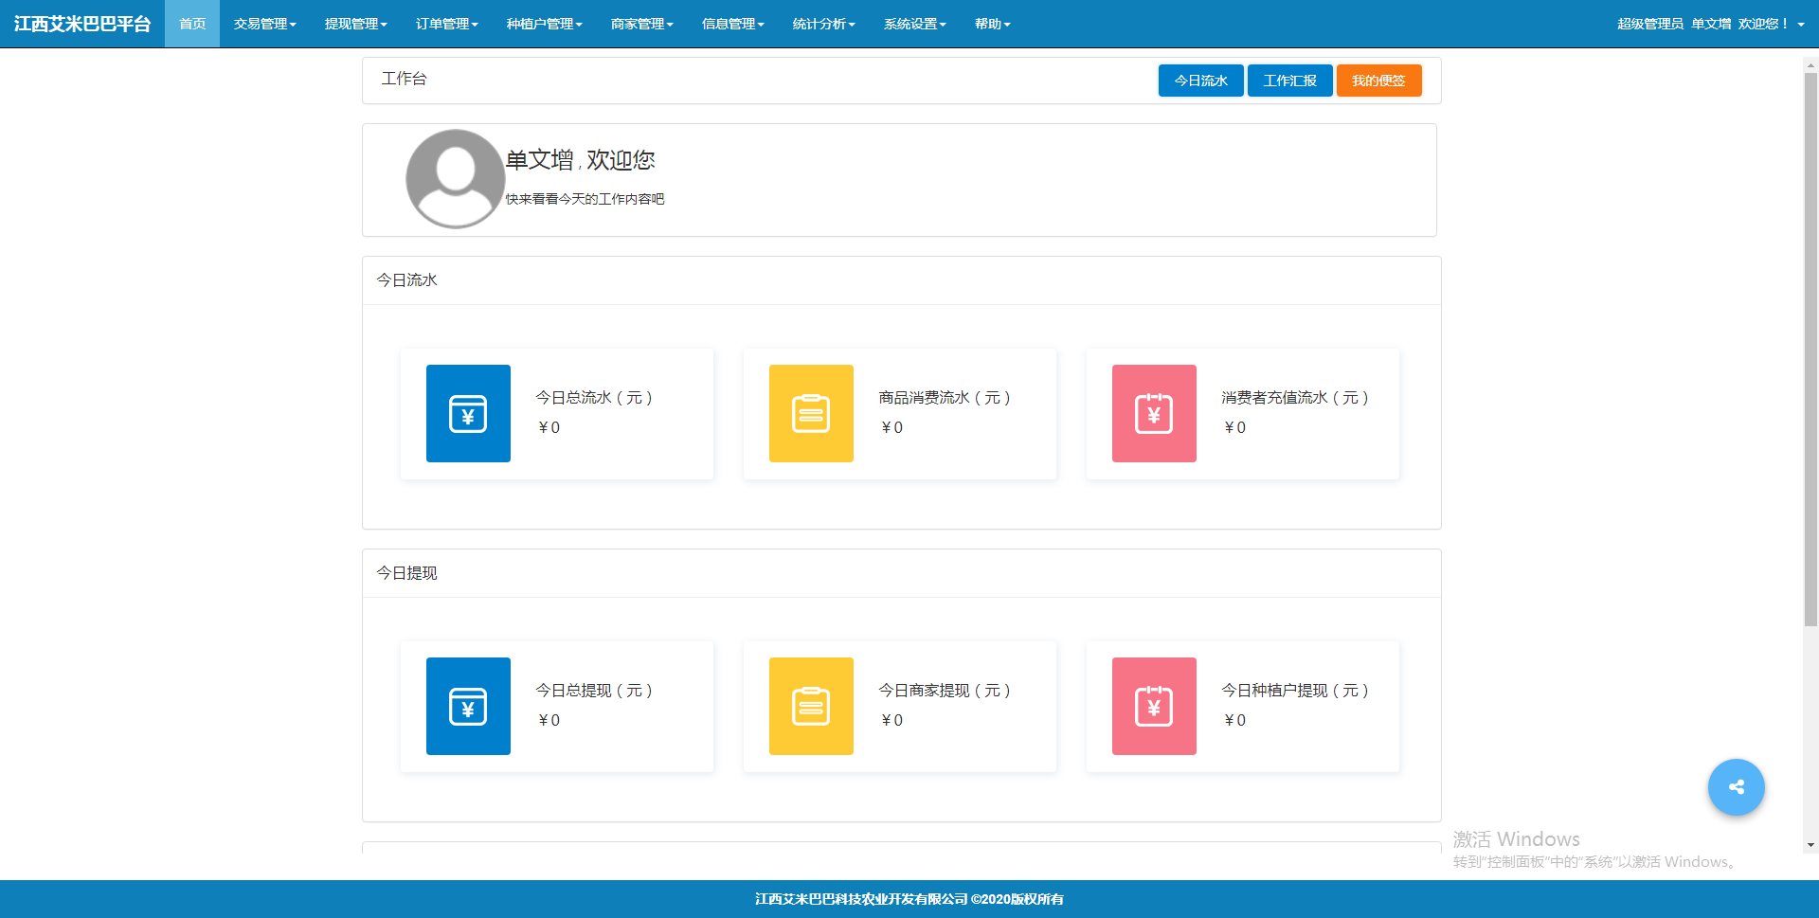Click the yellow clipboard icon for 商品消费流水
This screenshot has width=1819, height=918.
click(x=811, y=413)
